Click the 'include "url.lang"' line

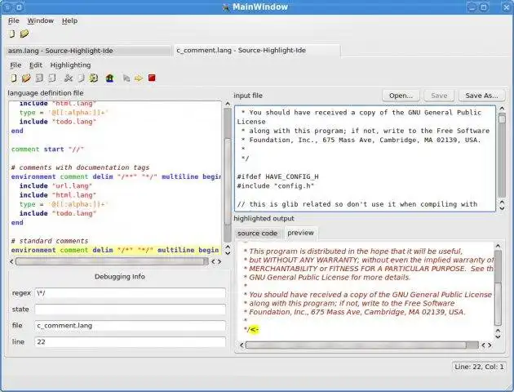tap(55, 186)
